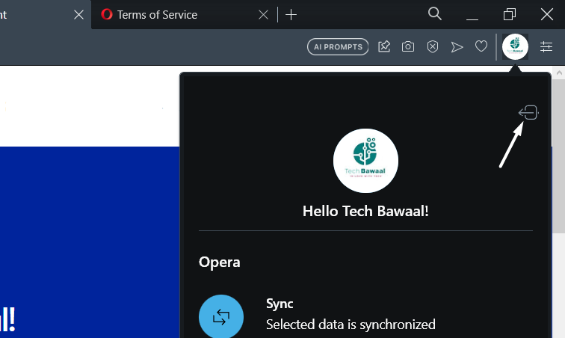Click the blue Sync icon
Image resolution: width=565 pixels, height=338 pixels.
coord(221,317)
